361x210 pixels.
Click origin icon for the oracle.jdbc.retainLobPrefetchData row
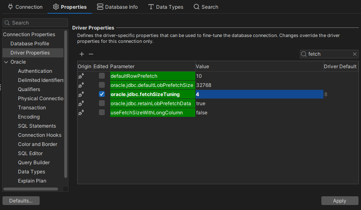[x=81, y=104]
